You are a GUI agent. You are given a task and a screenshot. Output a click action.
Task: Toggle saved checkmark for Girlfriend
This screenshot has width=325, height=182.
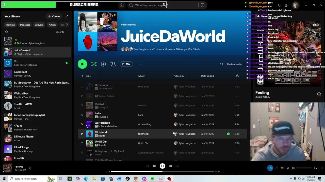[x=228, y=134]
